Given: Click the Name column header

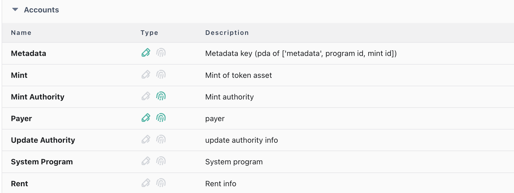Looking at the screenshot, I should point(21,32).
